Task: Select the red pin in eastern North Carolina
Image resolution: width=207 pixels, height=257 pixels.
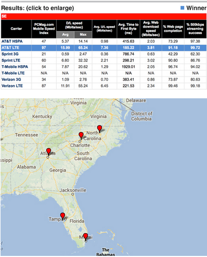Action: click(x=99, y=129)
